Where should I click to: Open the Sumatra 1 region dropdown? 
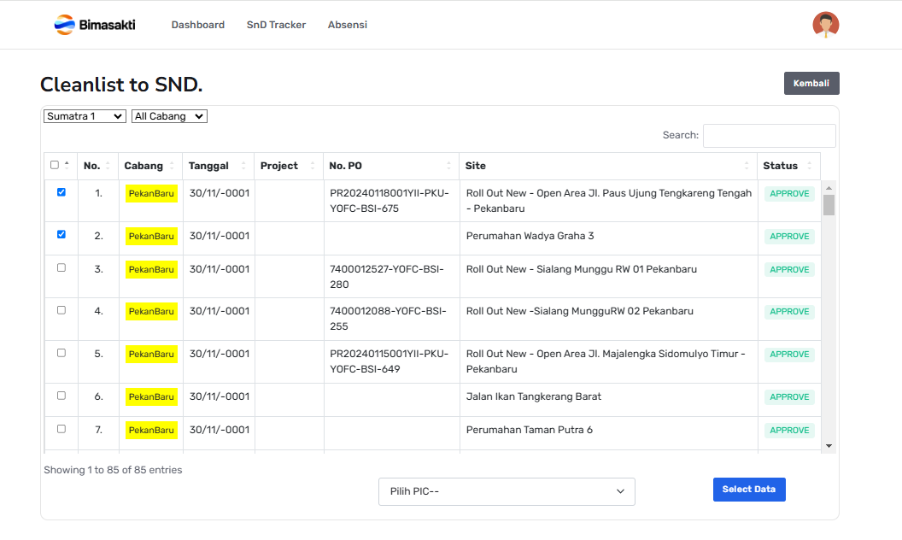pos(85,116)
